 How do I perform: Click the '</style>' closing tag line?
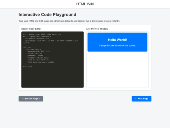[x=27, y=66]
